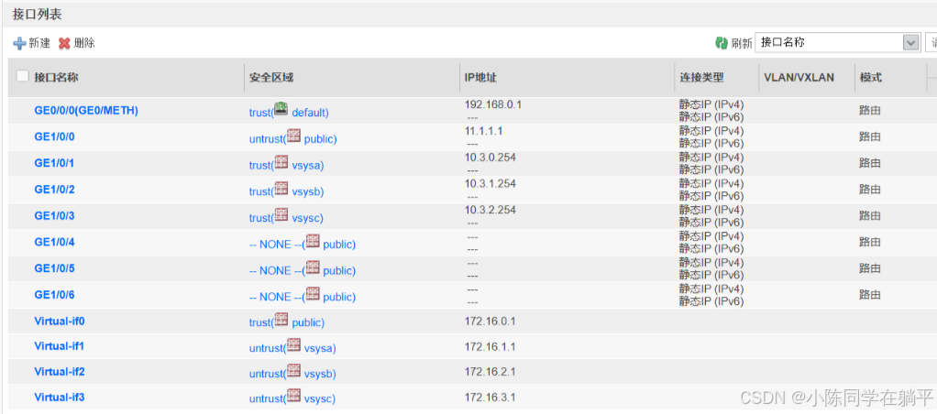Click '-- NONE --(' zone link for GE1/0/4

click(x=277, y=245)
